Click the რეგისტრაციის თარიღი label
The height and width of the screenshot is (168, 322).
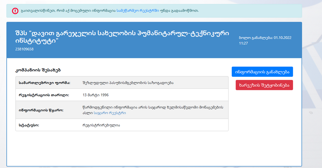tap(44, 95)
